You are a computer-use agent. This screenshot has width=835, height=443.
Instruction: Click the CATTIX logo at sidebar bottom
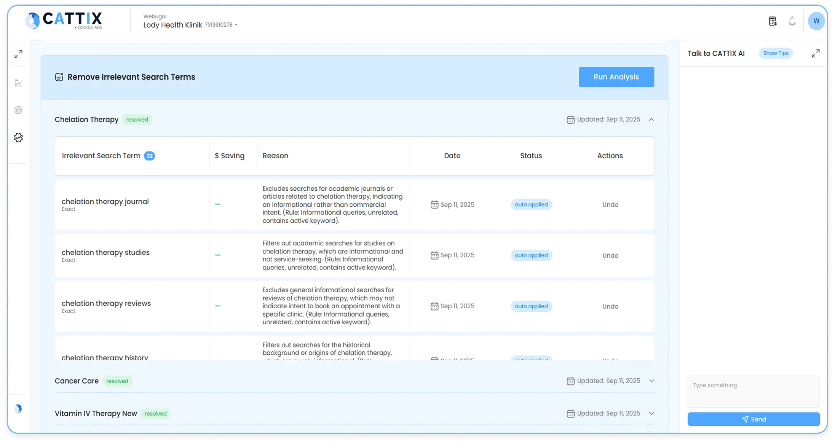[x=18, y=408]
